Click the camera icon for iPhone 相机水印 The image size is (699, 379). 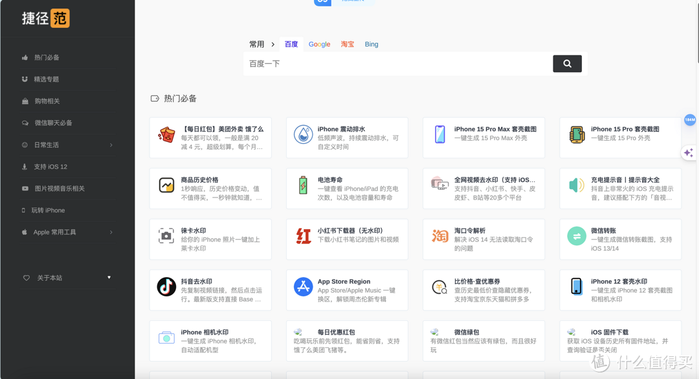166,338
